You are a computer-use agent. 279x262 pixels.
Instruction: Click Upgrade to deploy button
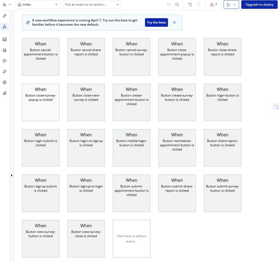point(259,5)
